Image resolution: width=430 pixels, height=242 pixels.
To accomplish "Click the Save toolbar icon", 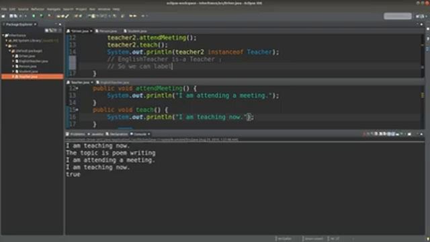I will (11, 16).
